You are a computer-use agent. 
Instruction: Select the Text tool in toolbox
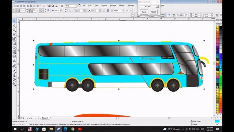click(x=14, y=61)
